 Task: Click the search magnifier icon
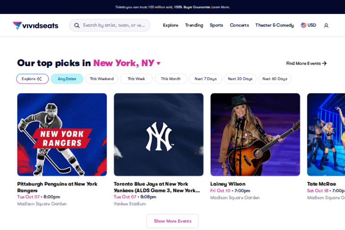tap(77, 26)
